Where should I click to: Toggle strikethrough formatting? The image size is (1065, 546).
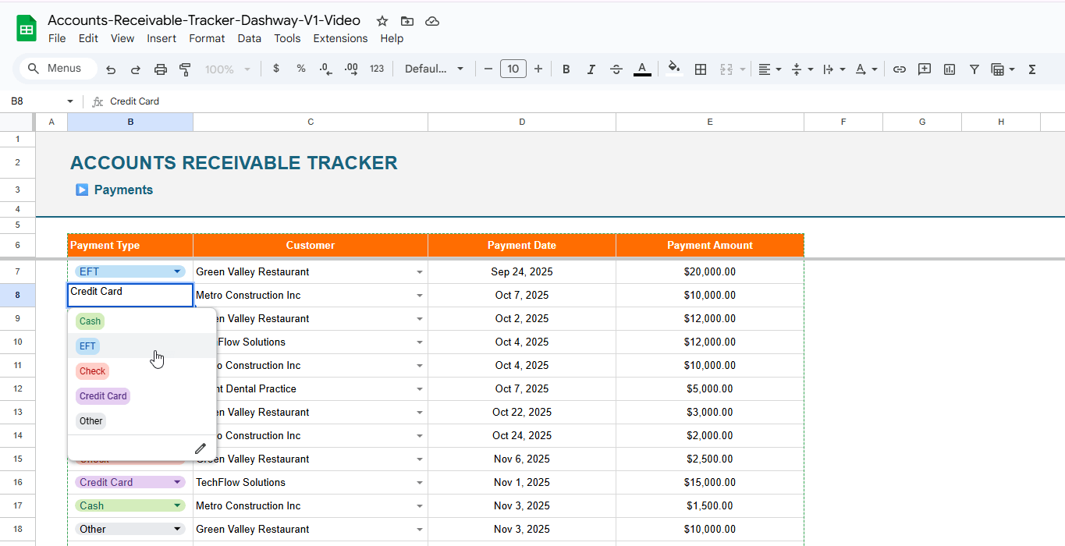pyautogui.click(x=616, y=69)
